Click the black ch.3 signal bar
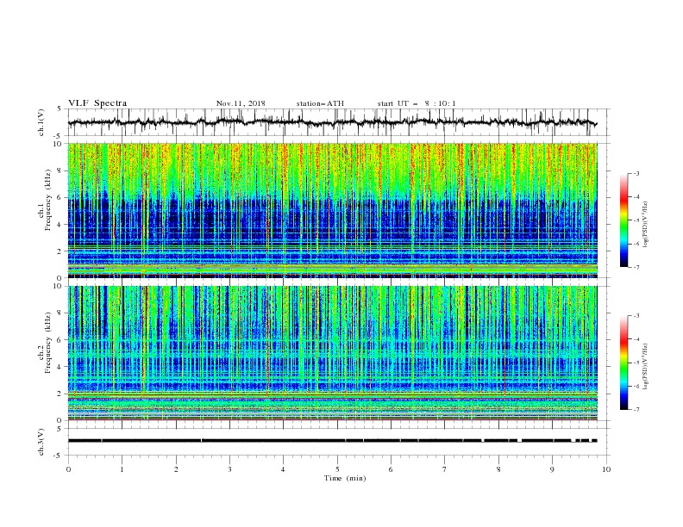 [332, 441]
